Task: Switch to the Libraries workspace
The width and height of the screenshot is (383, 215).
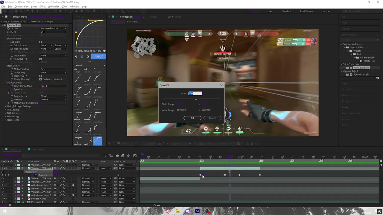Action: [326, 11]
